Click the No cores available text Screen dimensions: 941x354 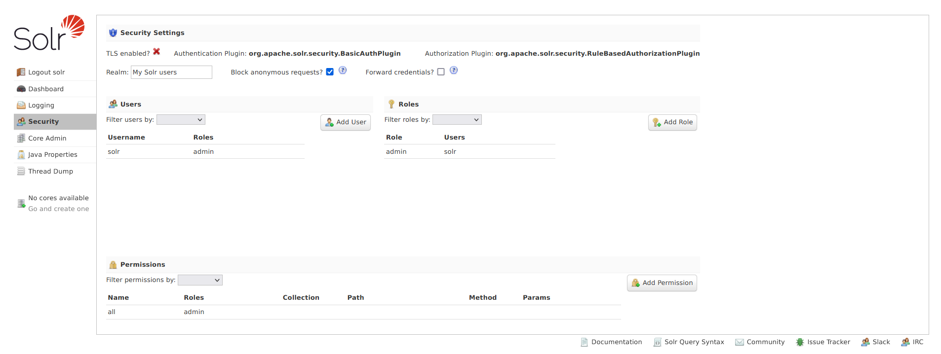tap(59, 198)
